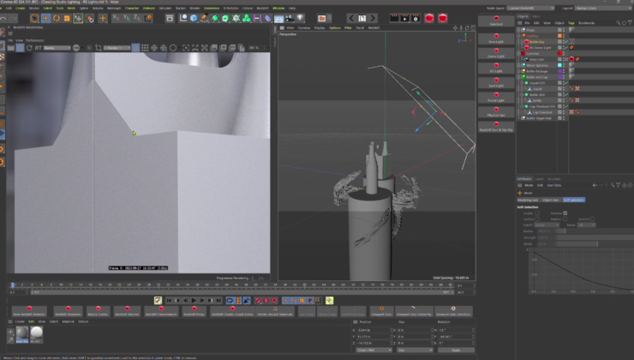634x360 pixels.
Task: Lock the Z axis
Action: coord(137,18)
